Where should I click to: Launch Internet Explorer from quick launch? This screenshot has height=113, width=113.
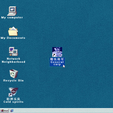tap(12, 111)
